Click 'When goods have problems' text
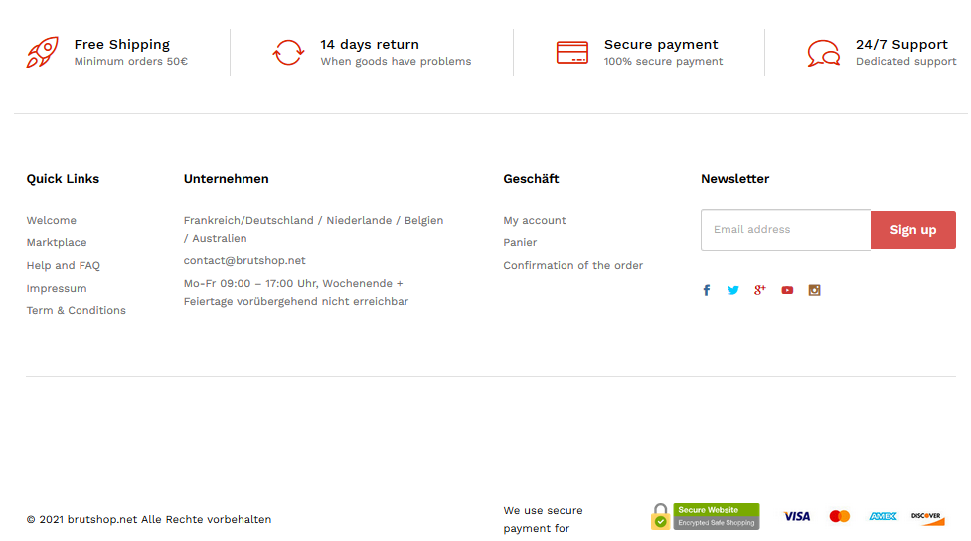 pyautogui.click(x=396, y=62)
